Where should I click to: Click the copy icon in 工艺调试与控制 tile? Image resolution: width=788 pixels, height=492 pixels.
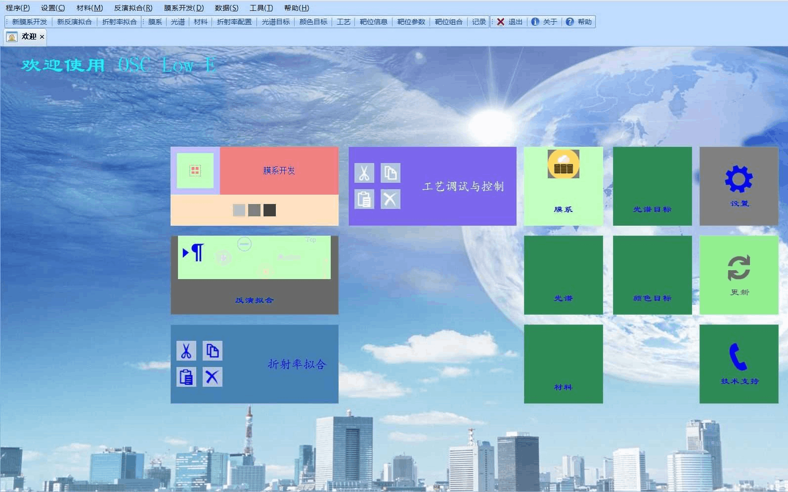(x=390, y=173)
